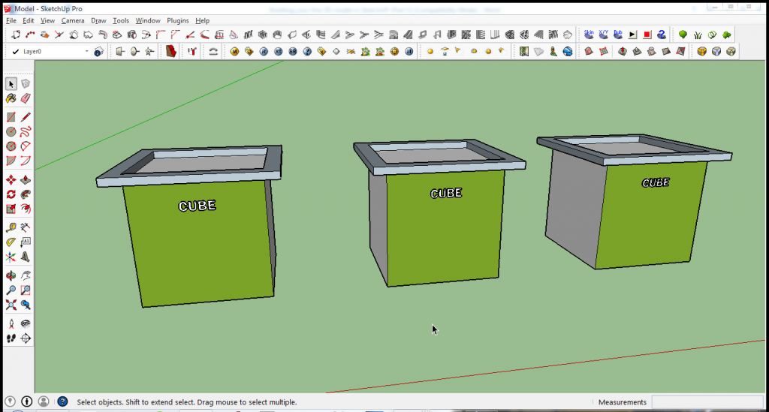Screen dimensions: 769x412
Task: Open the Add Location map icon
Action: pos(523,52)
